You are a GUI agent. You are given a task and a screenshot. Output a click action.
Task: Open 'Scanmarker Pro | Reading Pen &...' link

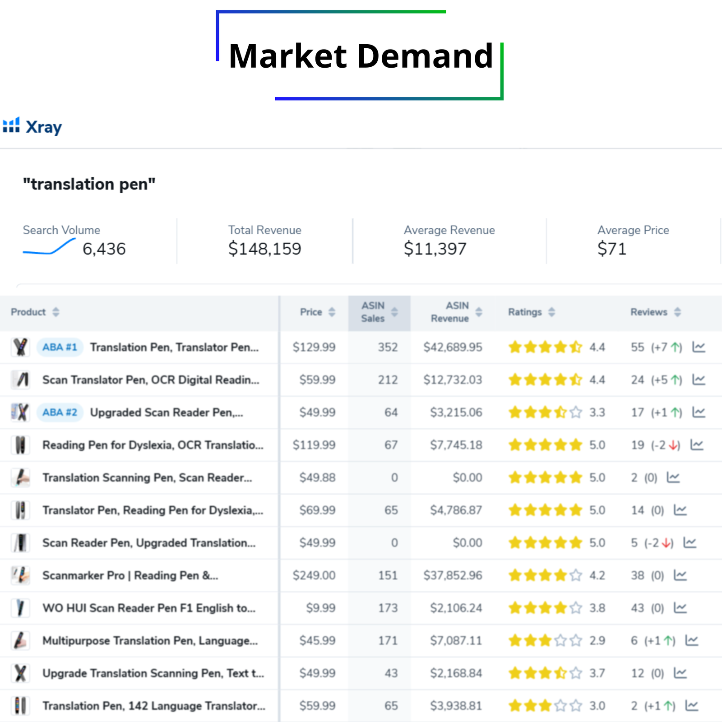130,575
